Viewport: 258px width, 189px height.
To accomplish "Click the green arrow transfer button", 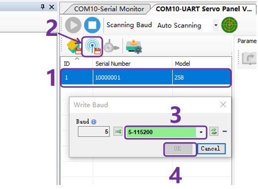I will 118,132.
